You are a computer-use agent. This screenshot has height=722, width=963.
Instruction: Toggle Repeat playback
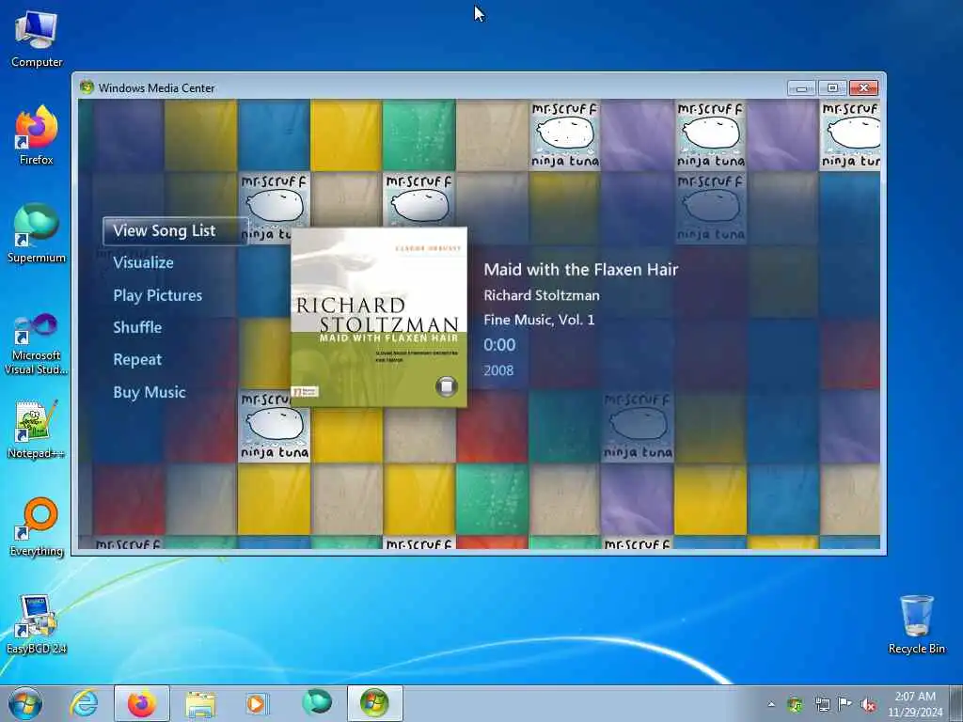point(137,360)
